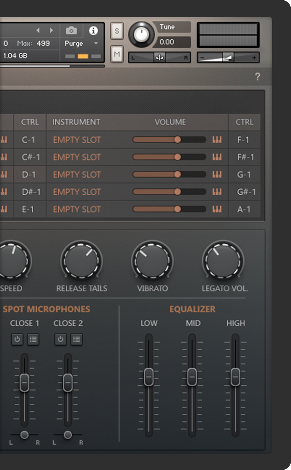Click the question mark help icon

[x=257, y=77]
